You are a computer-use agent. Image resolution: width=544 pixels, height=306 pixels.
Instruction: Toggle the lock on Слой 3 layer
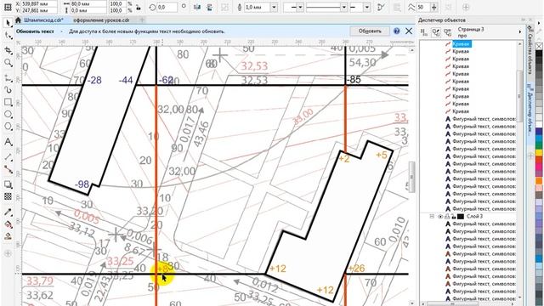[453, 217]
